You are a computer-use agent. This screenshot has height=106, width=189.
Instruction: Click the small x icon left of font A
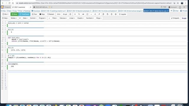91,14
